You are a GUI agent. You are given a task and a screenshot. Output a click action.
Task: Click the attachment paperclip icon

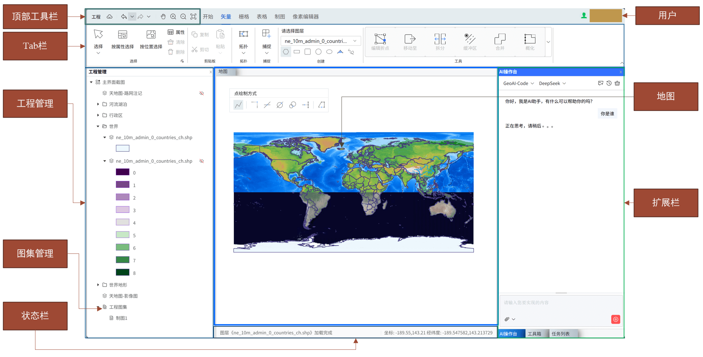(x=507, y=319)
